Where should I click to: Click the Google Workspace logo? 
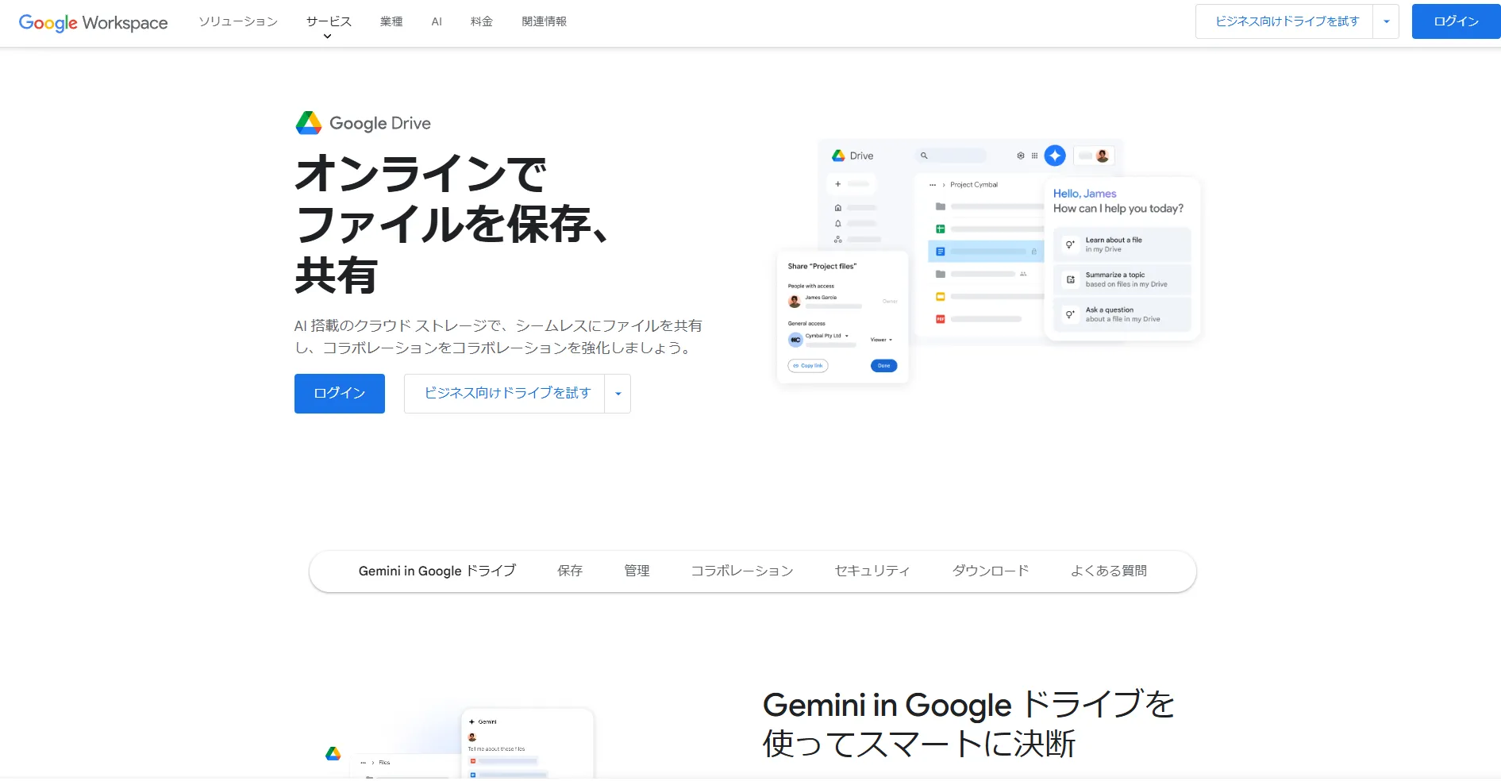[x=93, y=22]
